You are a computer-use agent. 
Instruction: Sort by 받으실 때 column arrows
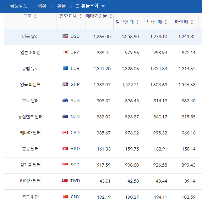pyautogui.click(x=138, y=22)
